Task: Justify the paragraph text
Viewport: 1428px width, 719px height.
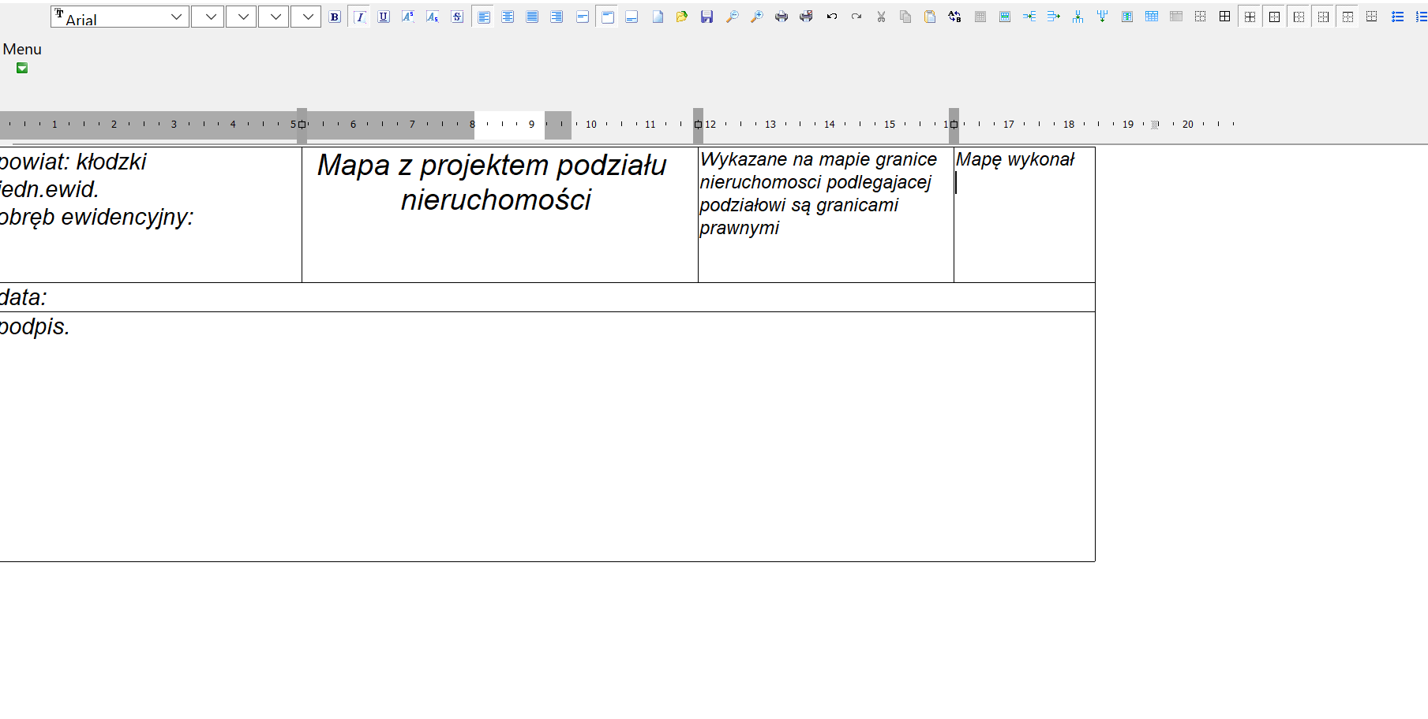Action: point(532,17)
